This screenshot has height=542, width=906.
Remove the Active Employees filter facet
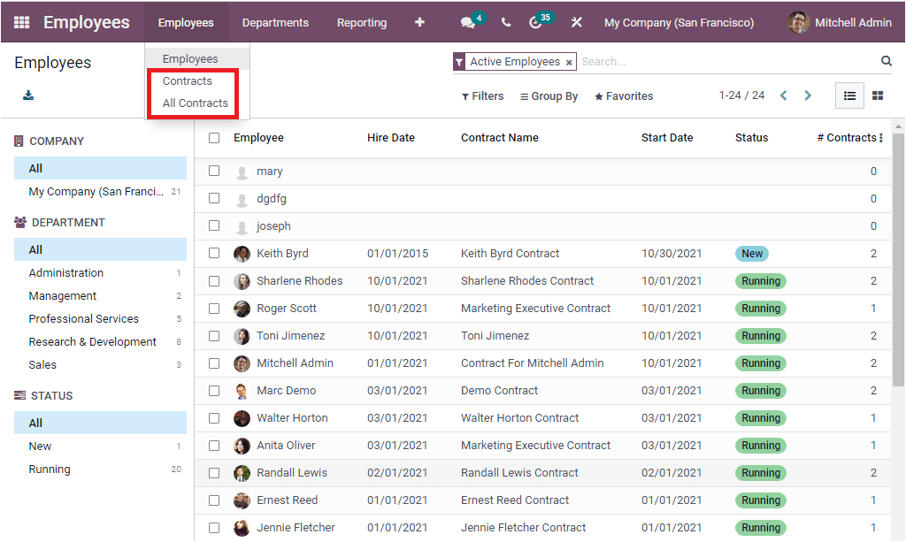pyautogui.click(x=569, y=62)
